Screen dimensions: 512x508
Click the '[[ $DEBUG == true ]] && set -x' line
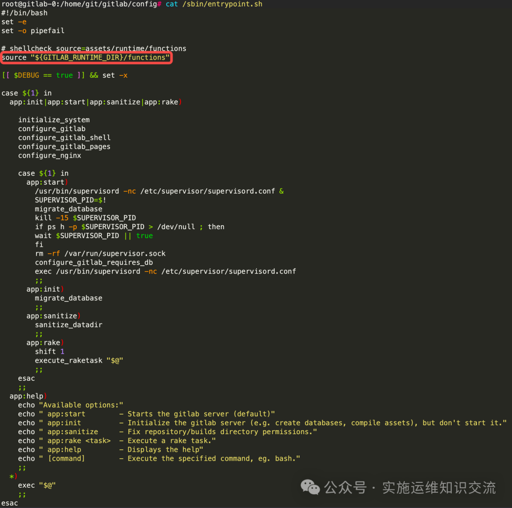pyautogui.click(x=64, y=75)
